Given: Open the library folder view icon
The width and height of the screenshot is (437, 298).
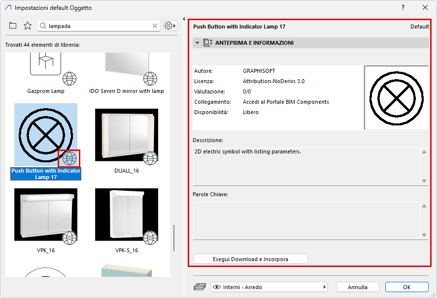Looking at the screenshot, I should click(x=13, y=26).
